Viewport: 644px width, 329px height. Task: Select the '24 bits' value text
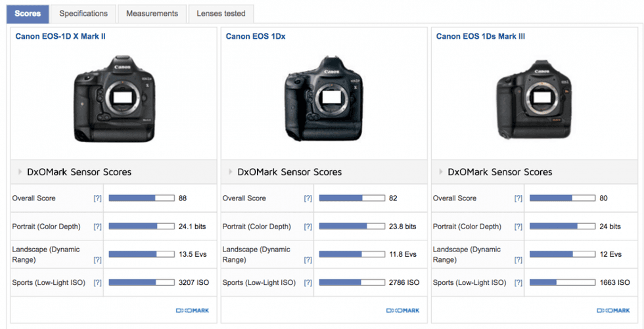610,227
